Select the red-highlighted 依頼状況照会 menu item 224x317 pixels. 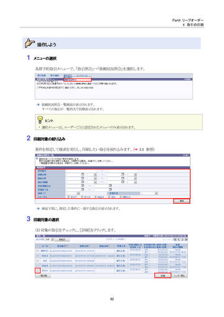click(77, 80)
